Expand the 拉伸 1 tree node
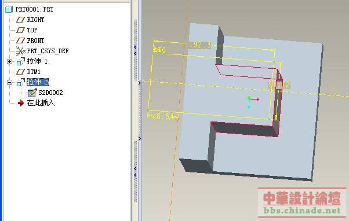 point(9,61)
